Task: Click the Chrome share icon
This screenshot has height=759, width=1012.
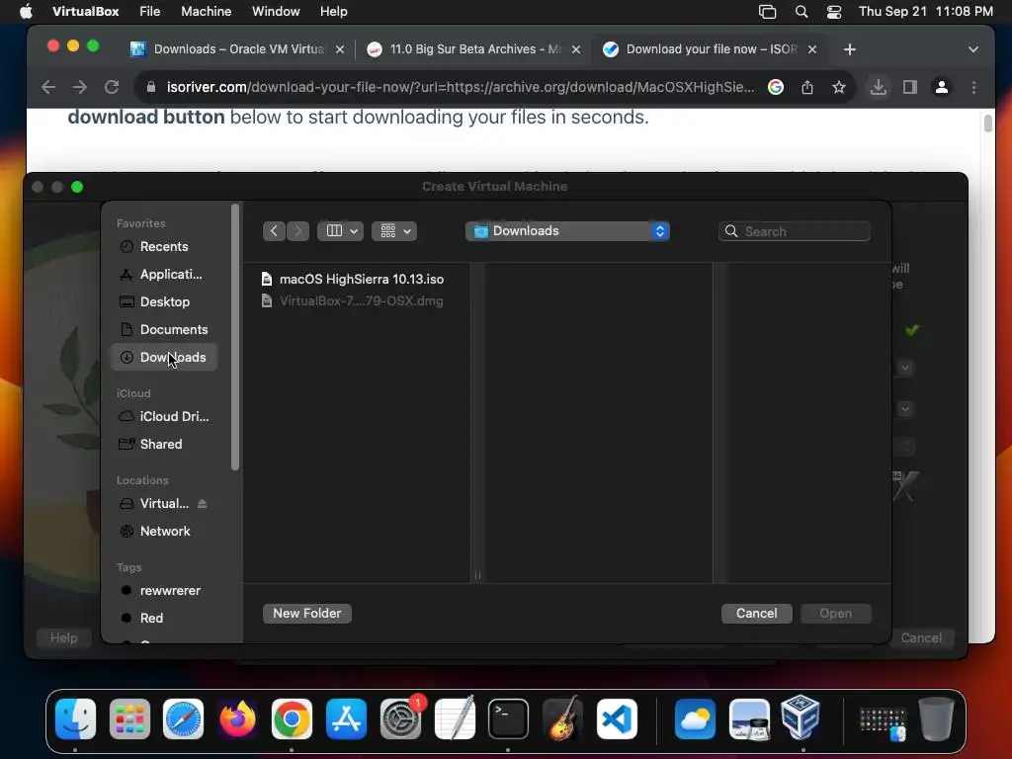Action: (807, 87)
